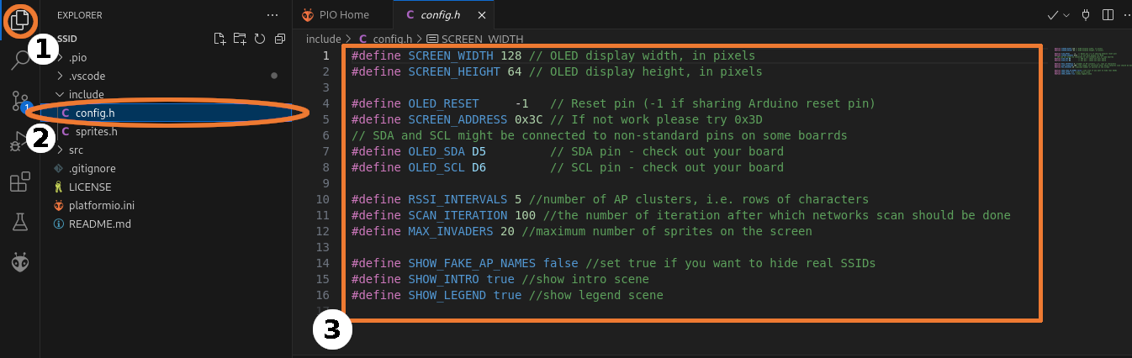1132x358 pixels.
Task: Click the New Folder icon in Explorer
Action: pyautogui.click(x=240, y=39)
